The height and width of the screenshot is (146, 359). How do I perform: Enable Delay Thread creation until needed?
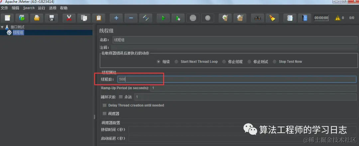105,105
